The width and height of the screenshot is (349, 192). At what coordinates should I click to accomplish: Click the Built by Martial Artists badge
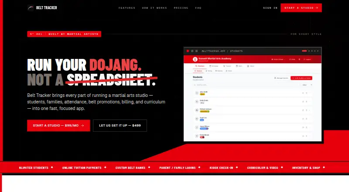pyautogui.click(x=64, y=34)
